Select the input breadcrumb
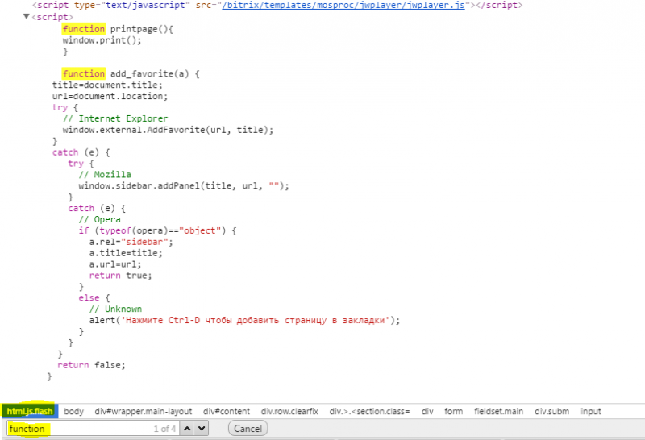Screen dimensions: 645x440 coord(591,411)
